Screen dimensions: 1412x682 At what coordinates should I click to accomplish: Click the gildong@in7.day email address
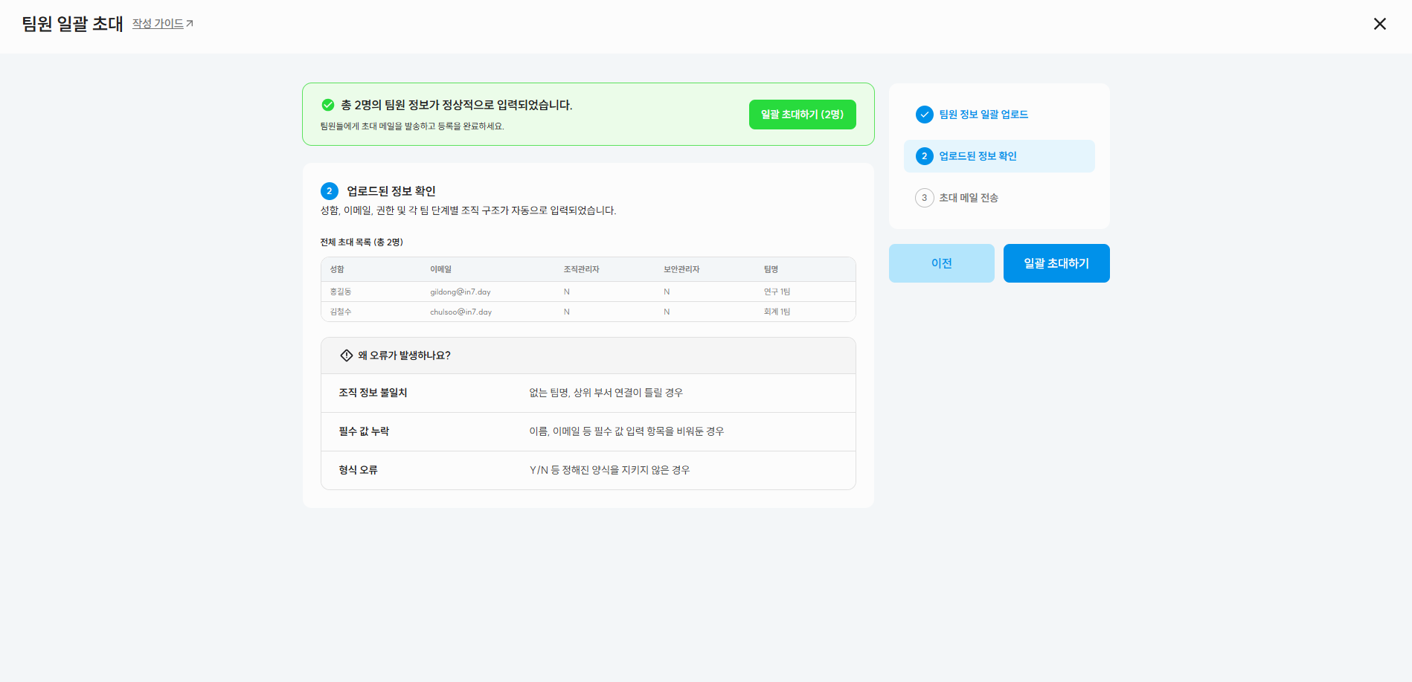point(460,292)
